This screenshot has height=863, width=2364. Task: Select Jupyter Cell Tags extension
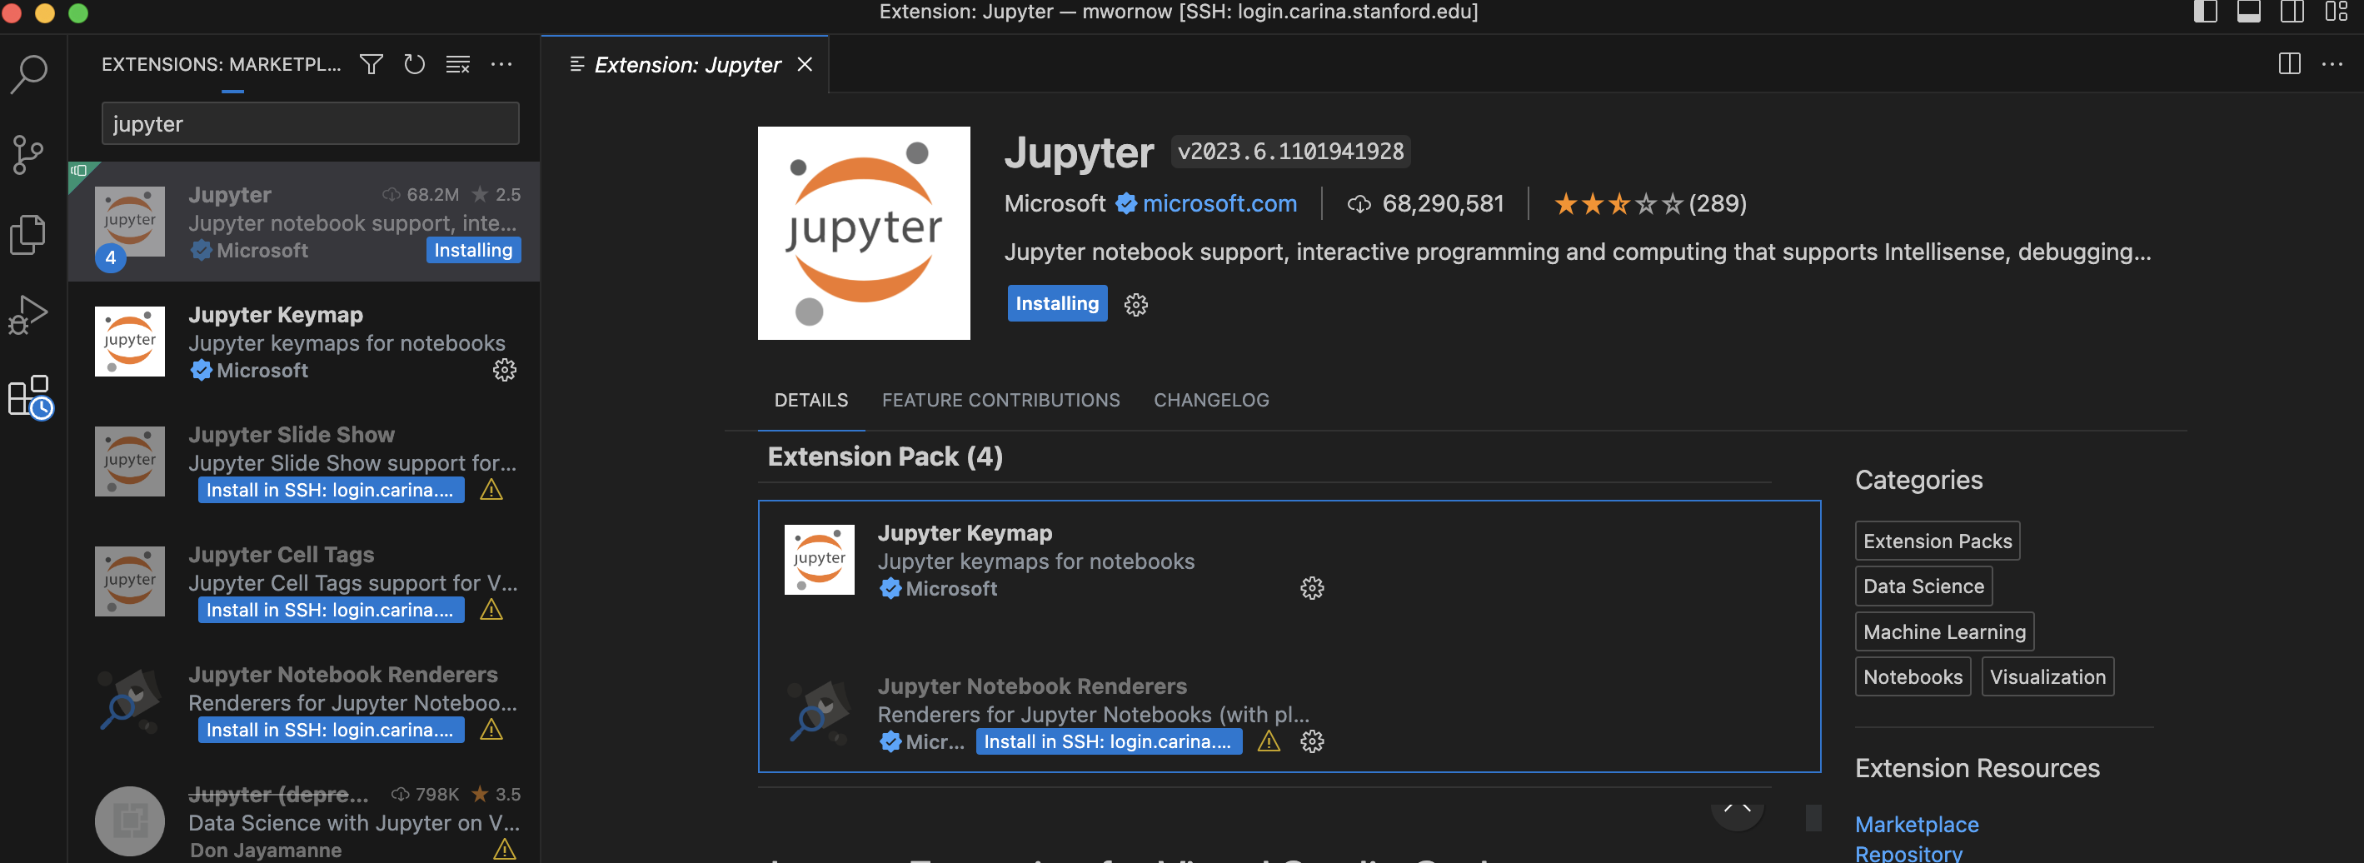304,582
